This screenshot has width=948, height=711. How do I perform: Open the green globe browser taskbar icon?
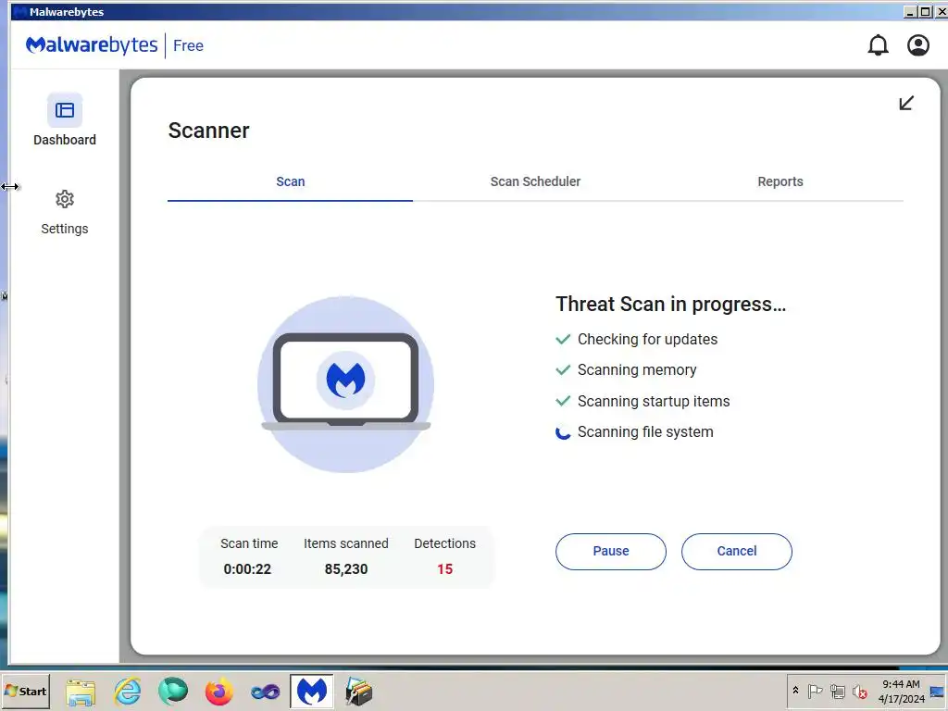tap(173, 691)
